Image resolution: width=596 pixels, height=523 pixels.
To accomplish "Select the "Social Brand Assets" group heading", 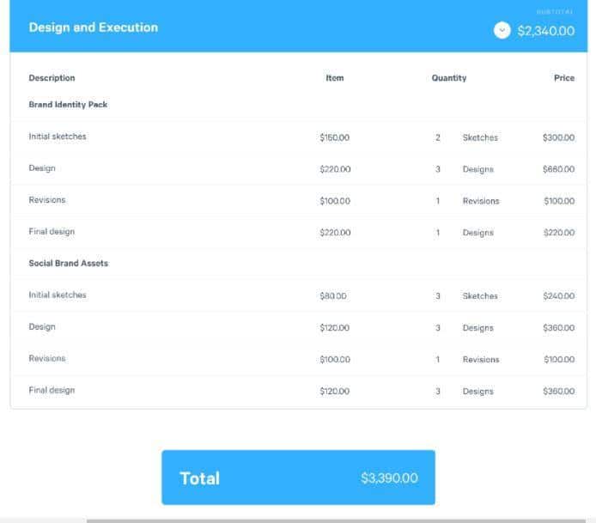I will [x=69, y=263].
